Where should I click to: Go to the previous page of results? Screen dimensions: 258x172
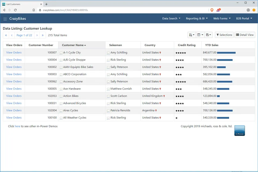[x=12, y=35]
